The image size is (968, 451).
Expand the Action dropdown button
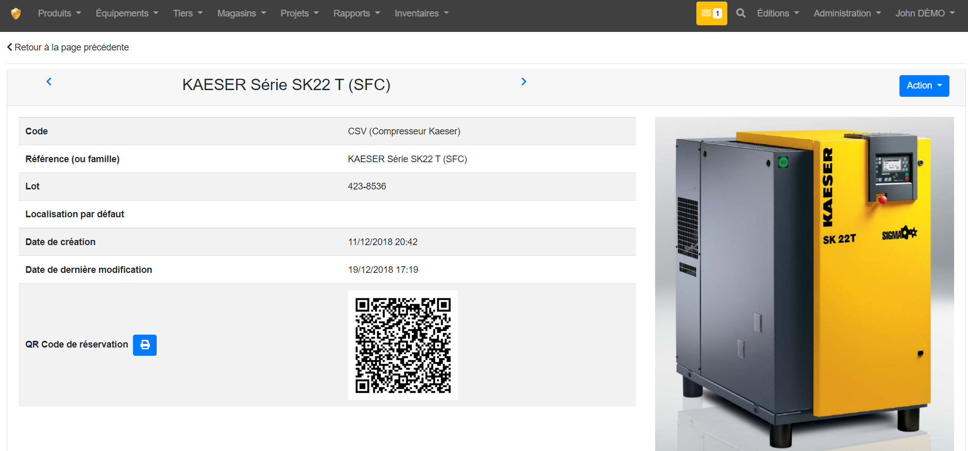tap(924, 85)
